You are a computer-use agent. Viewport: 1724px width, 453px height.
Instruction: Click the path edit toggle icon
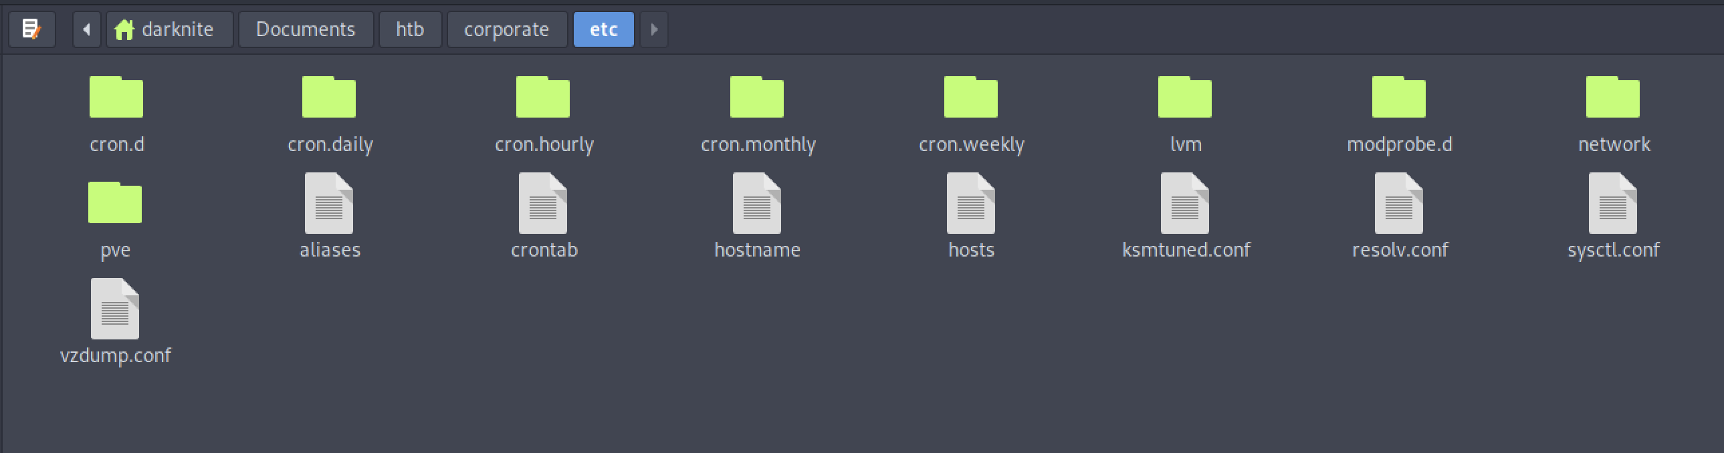tap(31, 29)
